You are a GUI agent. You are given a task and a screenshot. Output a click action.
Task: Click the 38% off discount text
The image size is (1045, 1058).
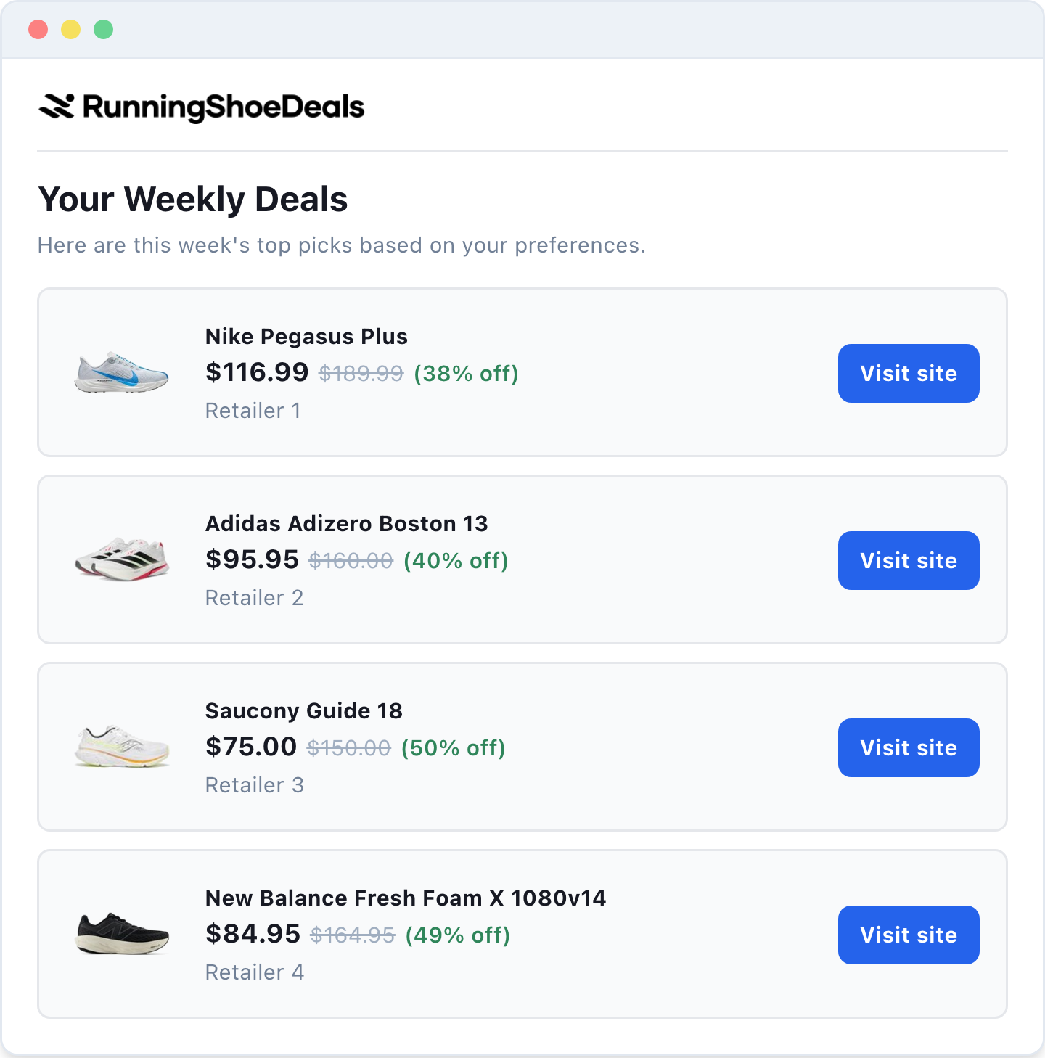click(x=465, y=374)
